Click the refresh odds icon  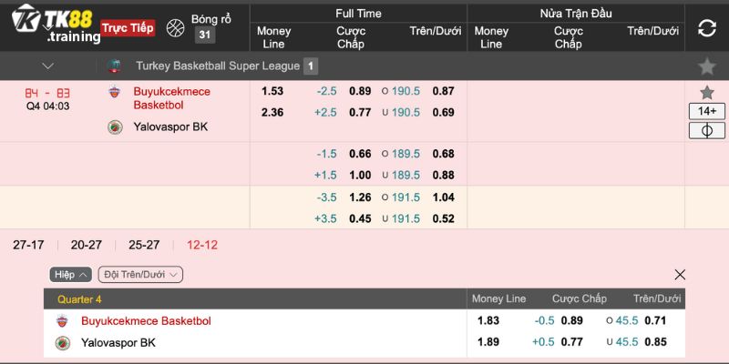[707, 28]
